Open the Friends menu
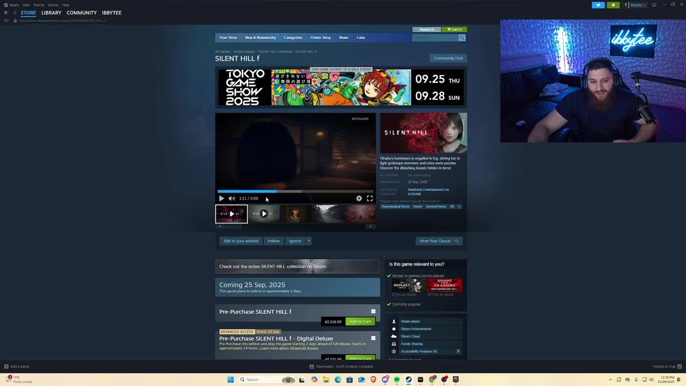 pos(39,5)
